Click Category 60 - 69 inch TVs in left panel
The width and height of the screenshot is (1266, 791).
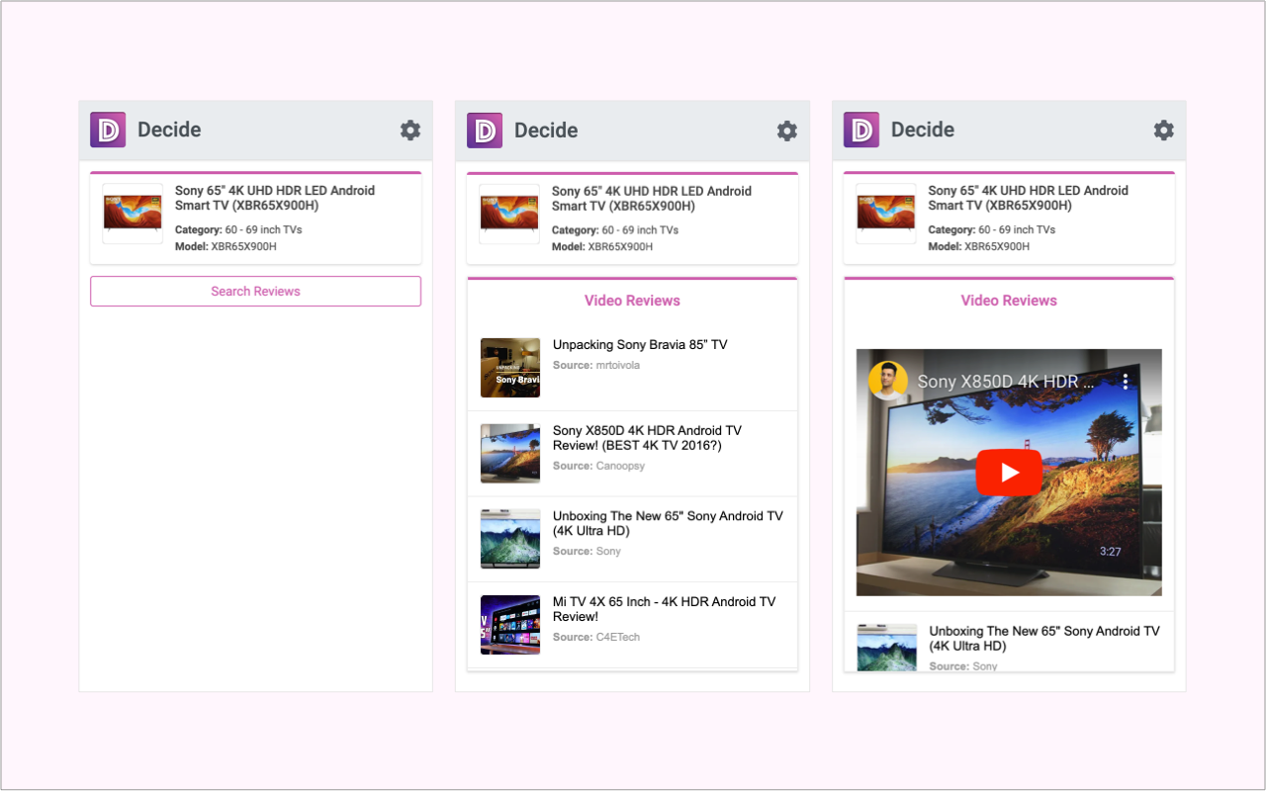coord(238,230)
